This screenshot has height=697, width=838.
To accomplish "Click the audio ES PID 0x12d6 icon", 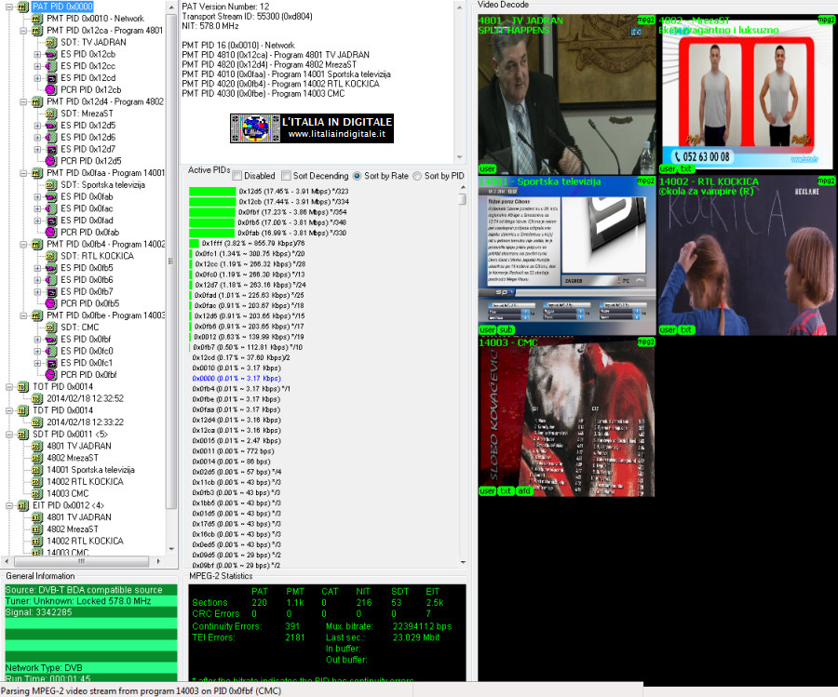I will (51, 138).
